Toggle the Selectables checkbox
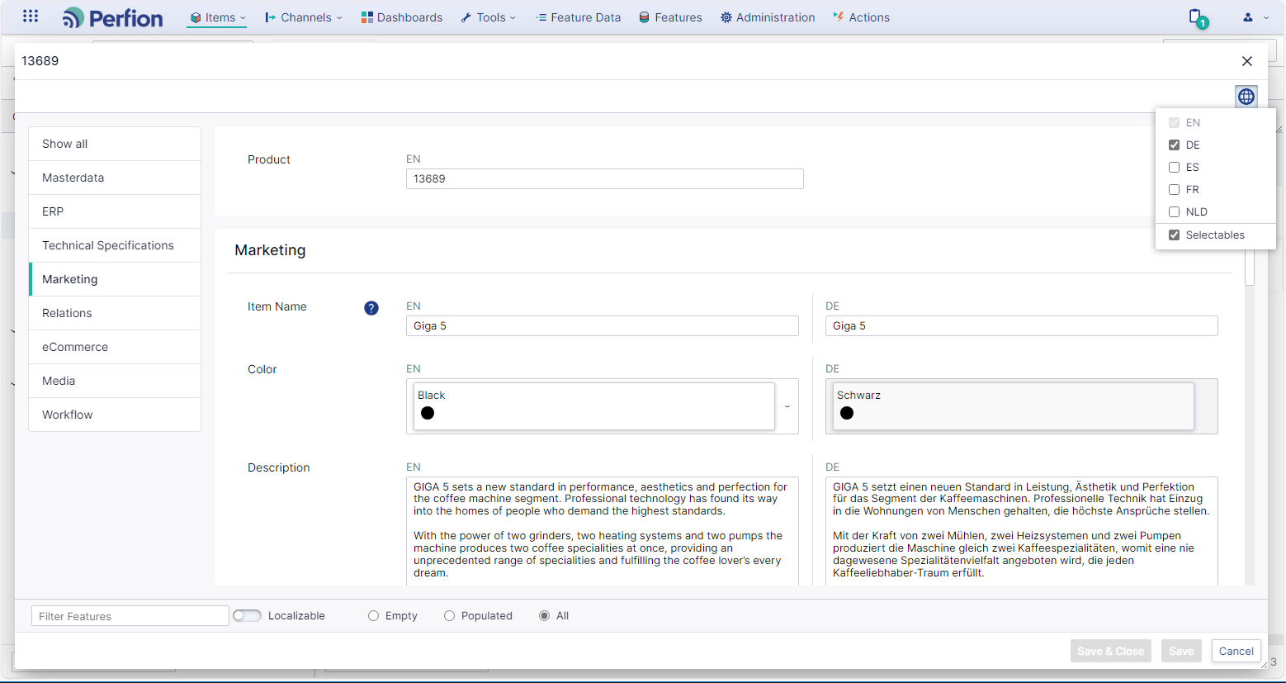Screen dimensions: 1286x683 tap(1174, 235)
